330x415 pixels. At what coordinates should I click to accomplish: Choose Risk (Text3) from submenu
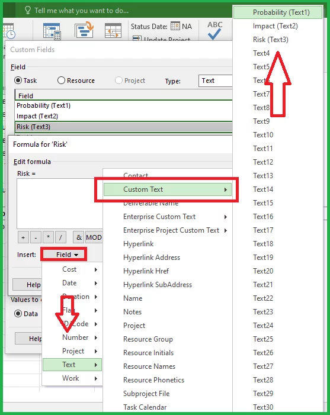[x=278, y=40]
